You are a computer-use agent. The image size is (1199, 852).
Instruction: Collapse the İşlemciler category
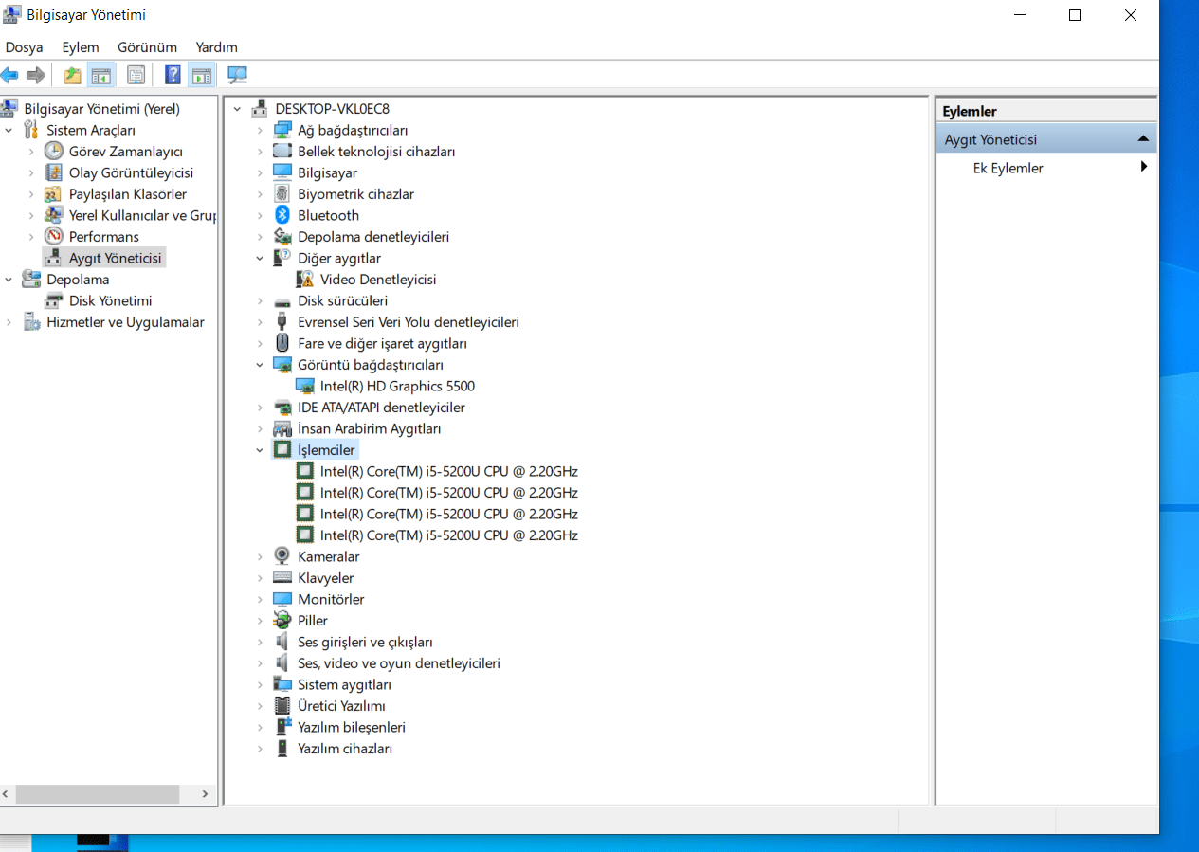click(x=260, y=450)
